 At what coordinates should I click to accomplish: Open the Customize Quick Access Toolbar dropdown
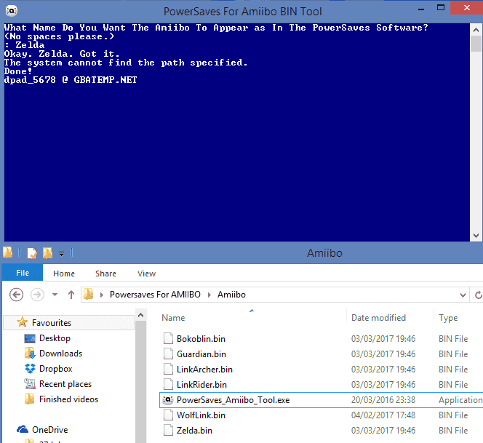click(61, 254)
